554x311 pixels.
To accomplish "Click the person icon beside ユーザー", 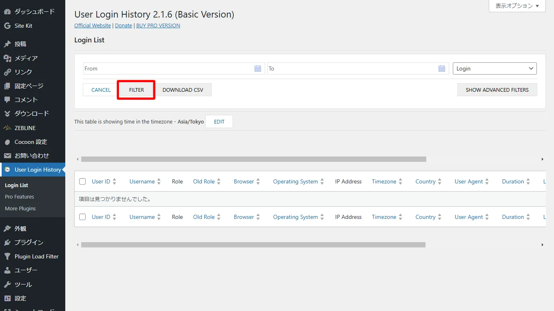I will click(7, 270).
